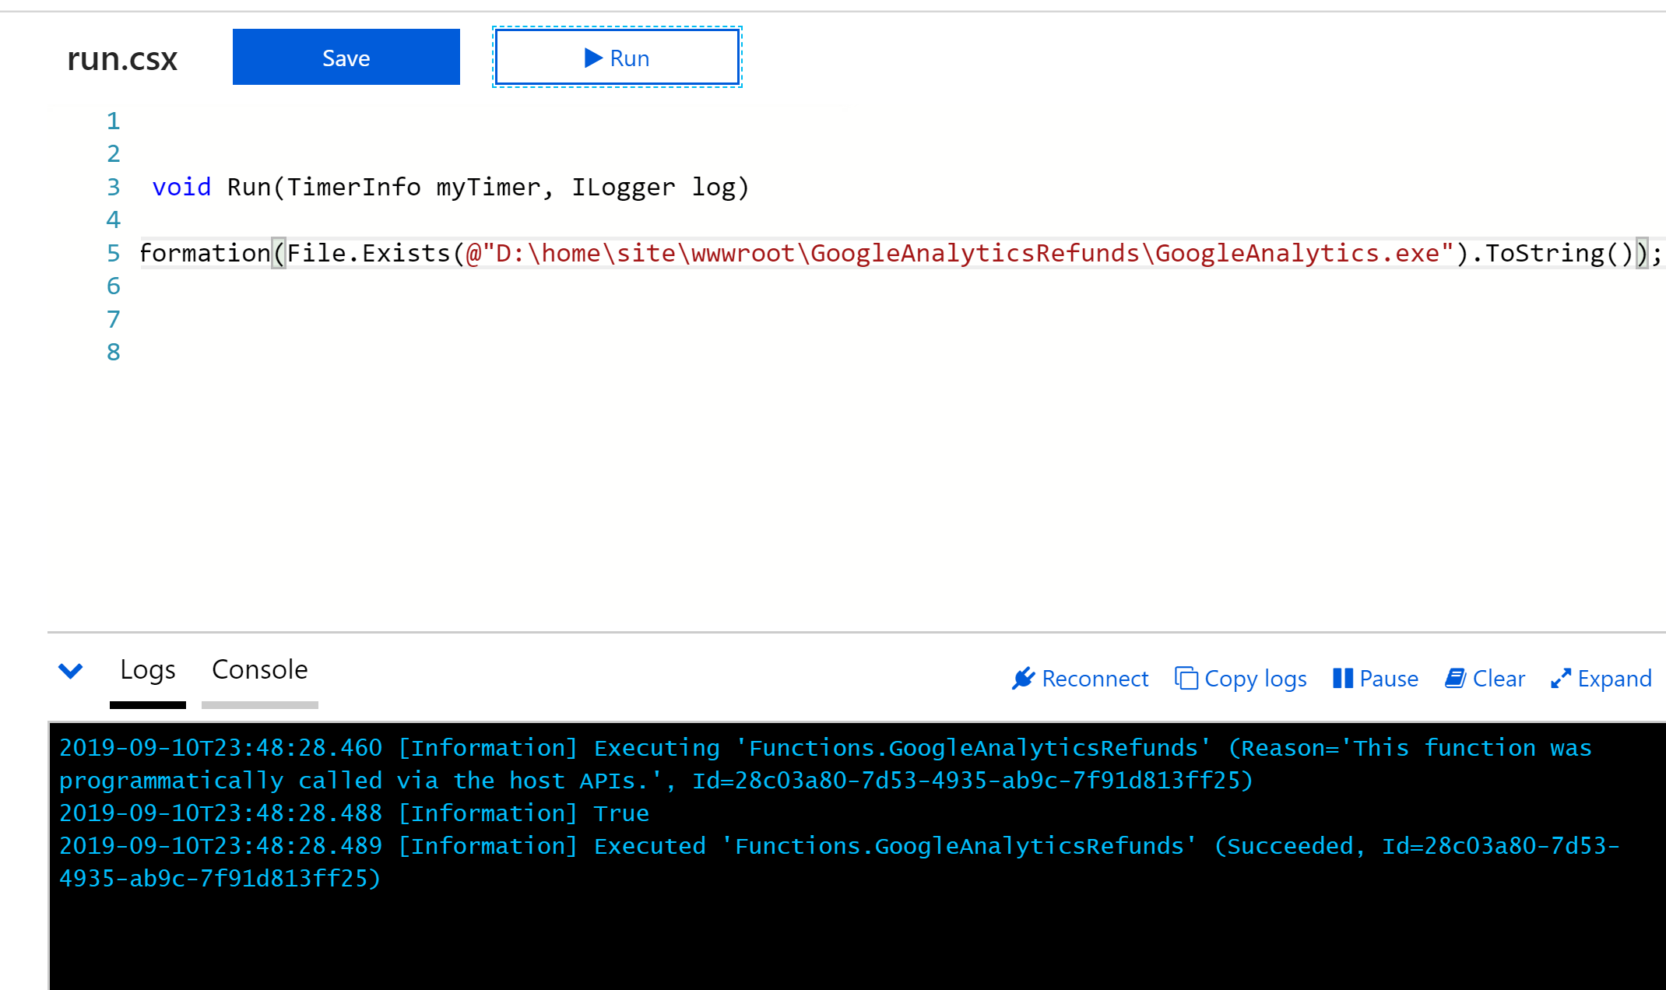Click the Copy logs link text
The height and width of the screenshot is (990, 1666).
pos(1256,678)
